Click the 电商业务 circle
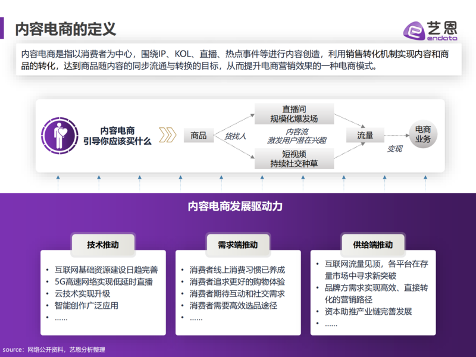Screen dimensions: 476x357 (422, 135)
